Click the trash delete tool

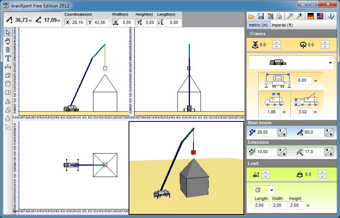tap(7, 50)
